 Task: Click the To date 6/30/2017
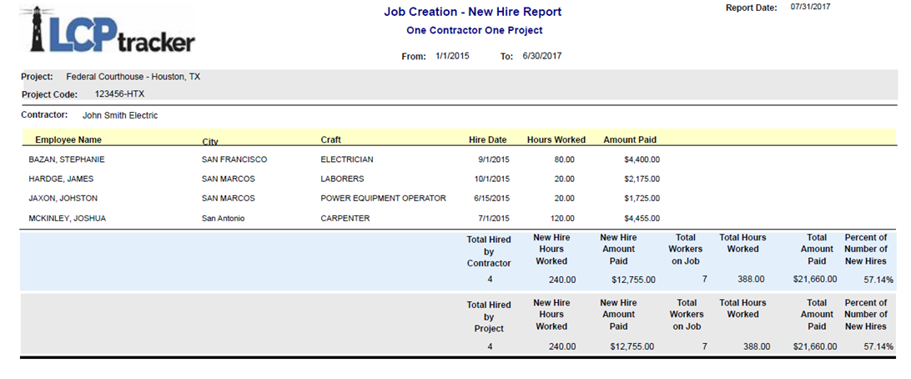click(541, 57)
